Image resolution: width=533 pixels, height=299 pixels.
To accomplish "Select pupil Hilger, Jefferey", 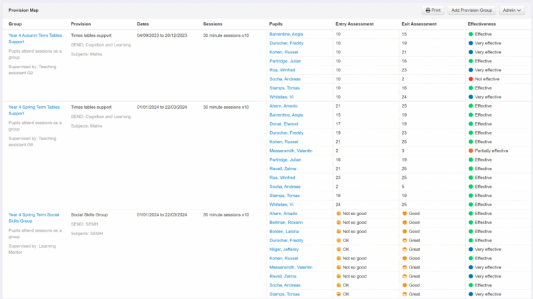I will (284, 249).
